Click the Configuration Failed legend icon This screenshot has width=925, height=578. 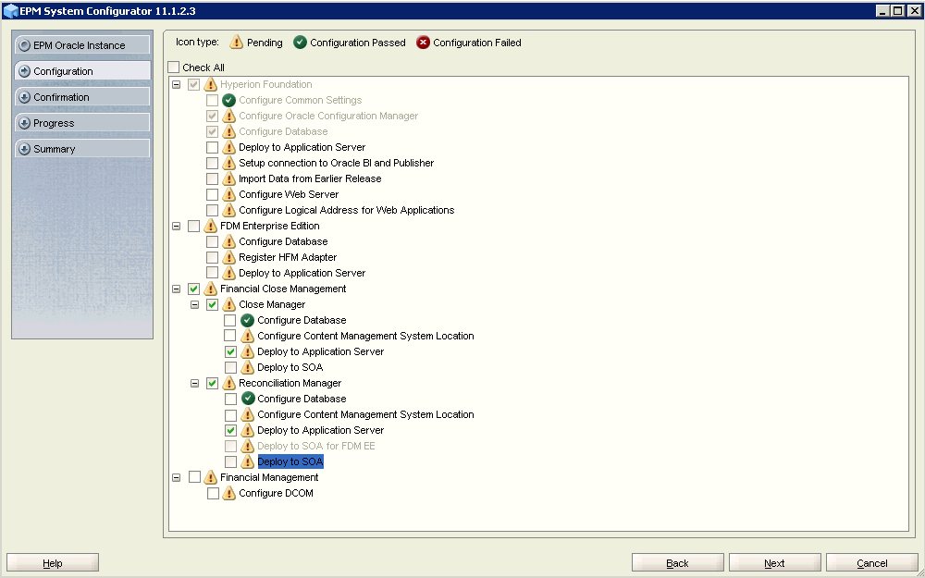(x=423, y=43)
